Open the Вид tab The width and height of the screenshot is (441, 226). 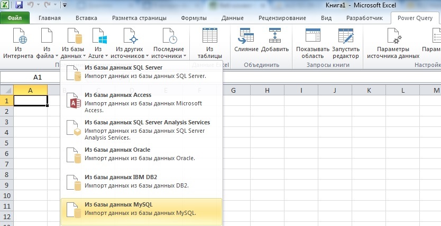[326, 18]
